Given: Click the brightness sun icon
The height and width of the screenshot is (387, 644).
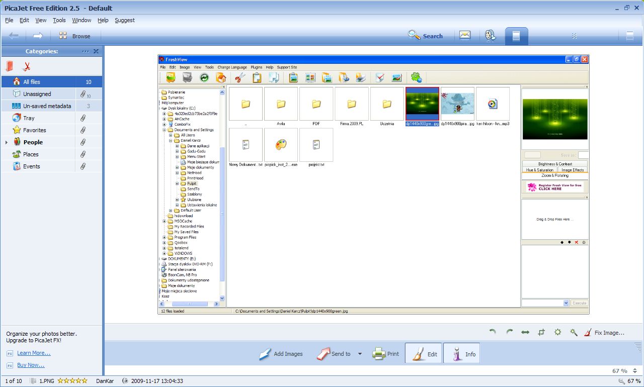Looking at the screenshot, I should click(557, 332).
